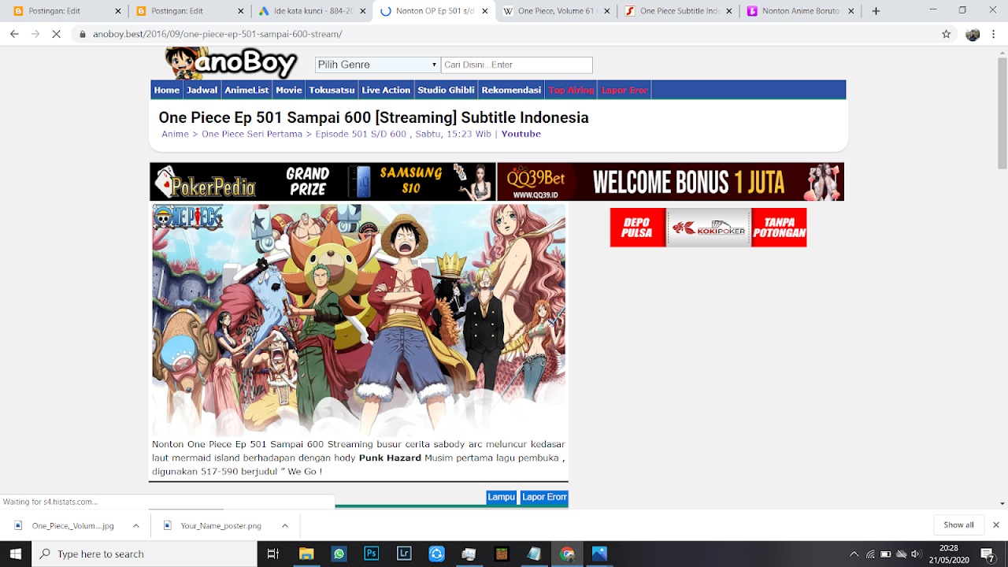Click the browser back arrow

[x=14, y=34]
